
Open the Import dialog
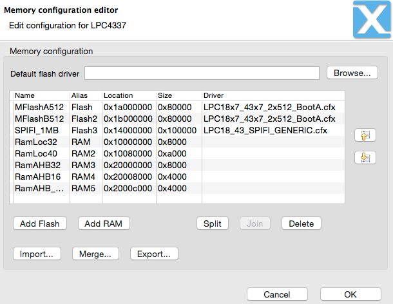(36, 254)
